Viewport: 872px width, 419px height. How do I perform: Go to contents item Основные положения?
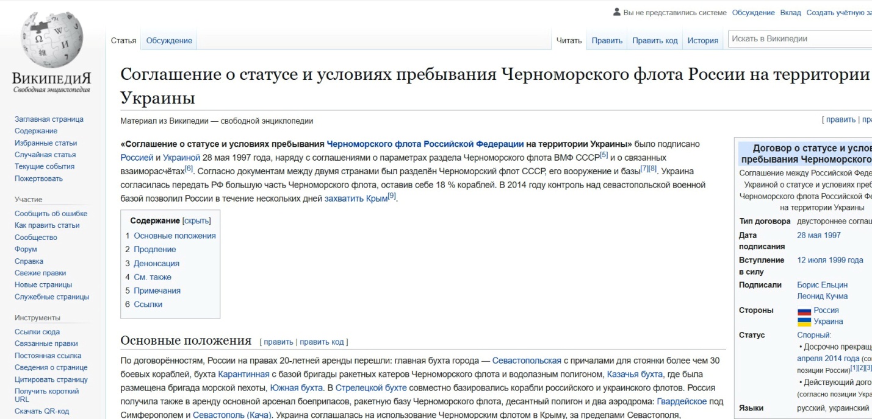click(175, 236)
